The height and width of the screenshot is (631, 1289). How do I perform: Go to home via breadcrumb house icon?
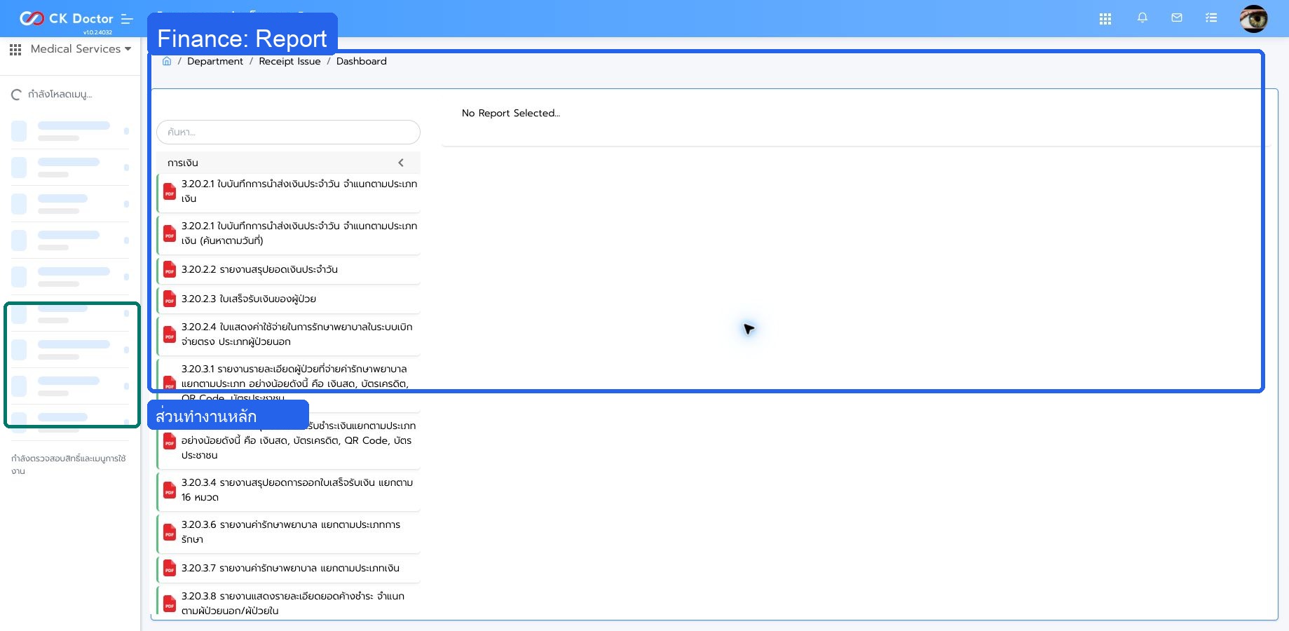tap(167, 61)
